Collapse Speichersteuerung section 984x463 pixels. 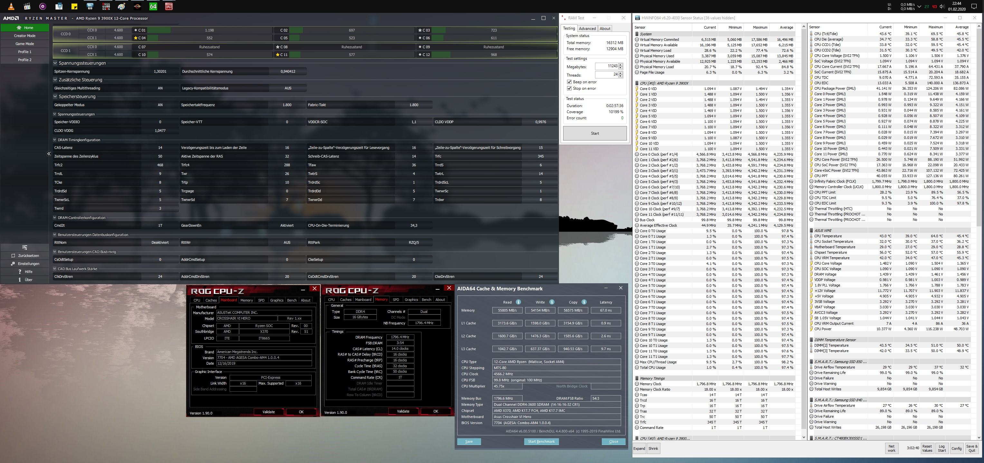click(x=55, y=96)
